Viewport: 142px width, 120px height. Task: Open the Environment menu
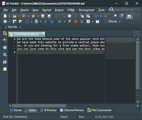point(86,10)
